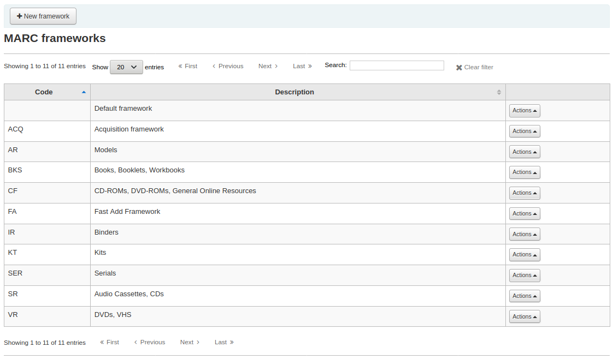Click the New framework button

click(x=43, y=16)
